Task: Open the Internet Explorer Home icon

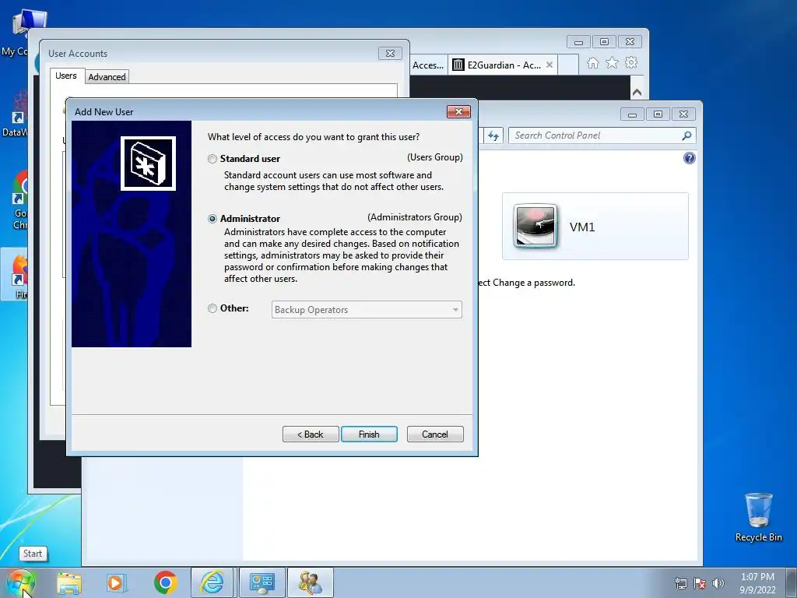Action: [592, 63]
